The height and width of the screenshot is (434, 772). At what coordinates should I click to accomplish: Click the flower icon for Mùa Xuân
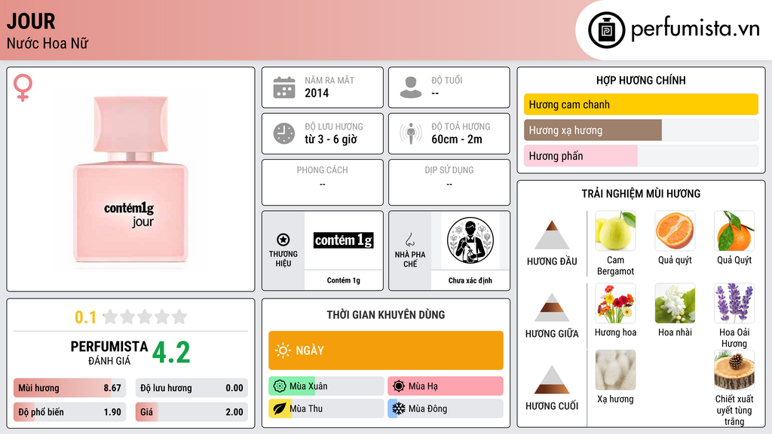pos(280,386)
